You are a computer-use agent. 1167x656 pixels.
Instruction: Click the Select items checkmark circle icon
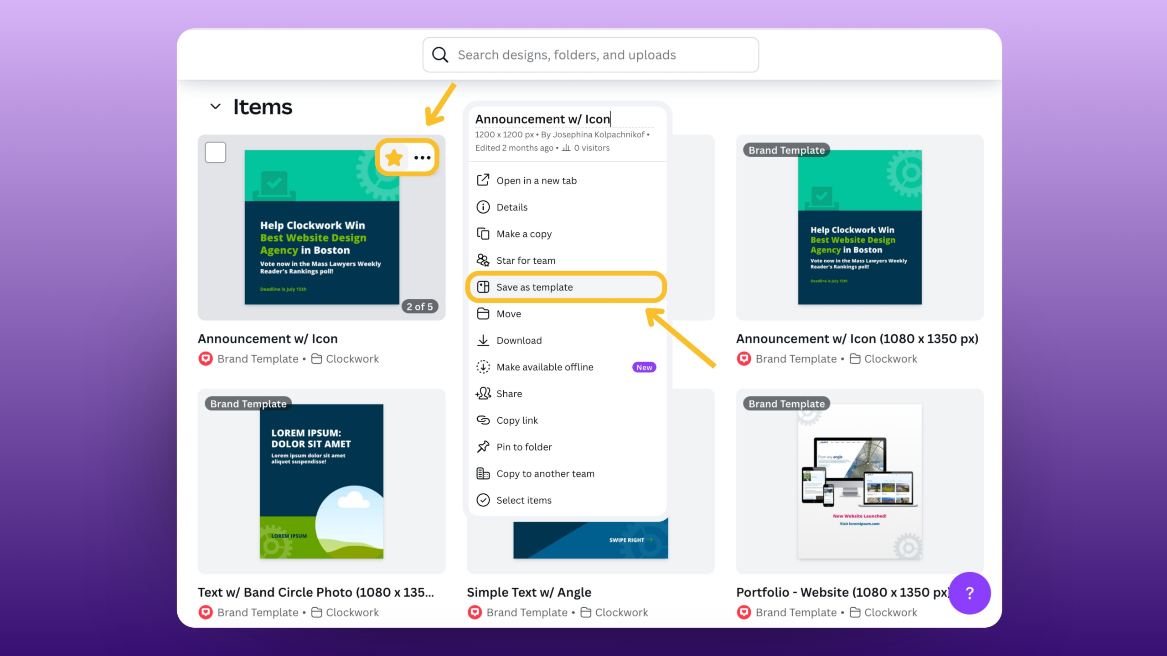(483, 500)
